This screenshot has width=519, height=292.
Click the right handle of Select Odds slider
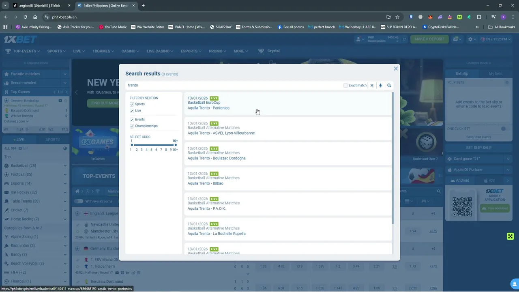point(175,145)
